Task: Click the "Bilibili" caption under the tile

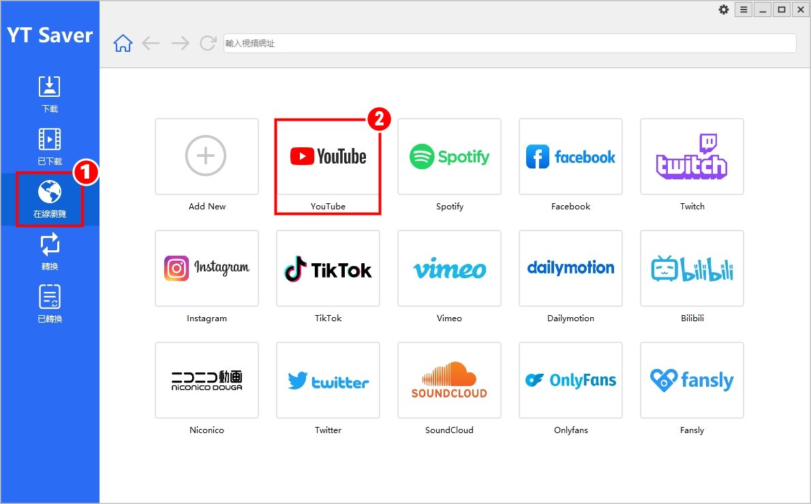Action: [692, 318]
